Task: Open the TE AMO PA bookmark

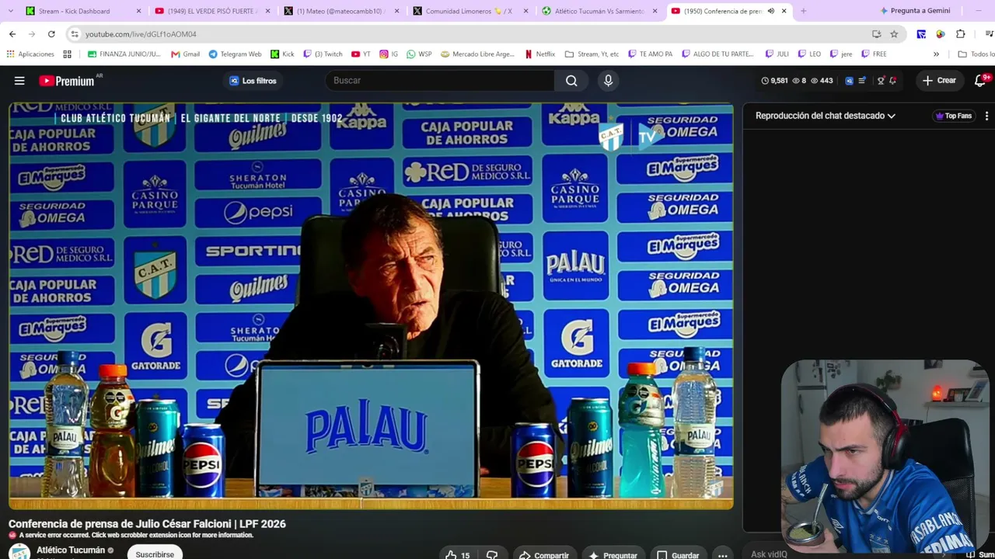Action: (651, 54)
